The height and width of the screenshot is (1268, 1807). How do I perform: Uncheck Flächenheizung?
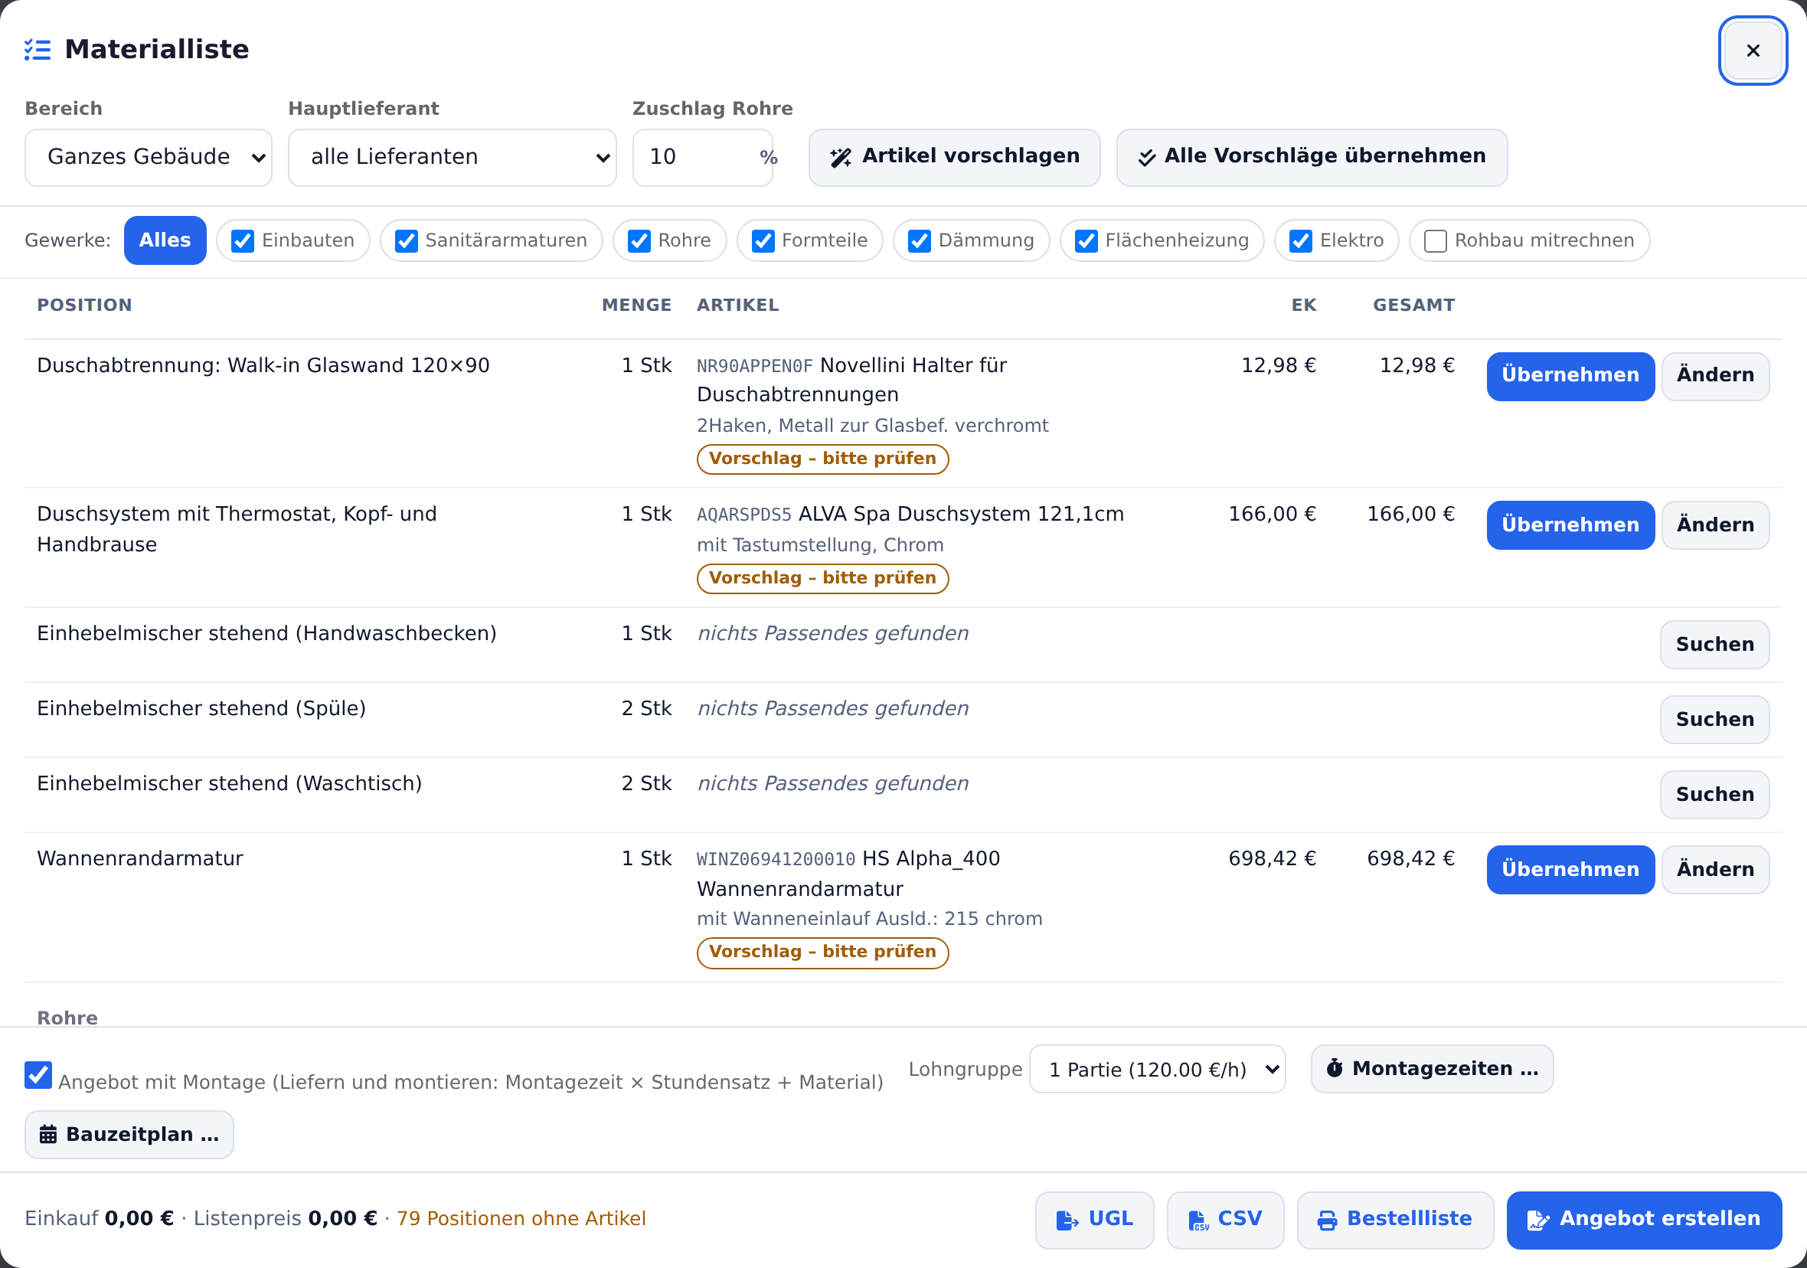click(x=1086, y=241)
